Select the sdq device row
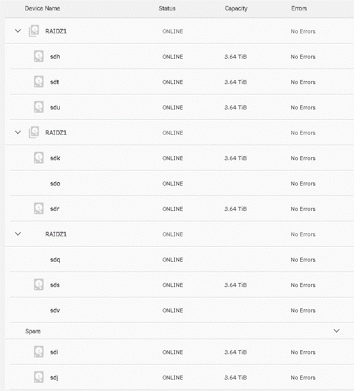The height and width of the screenshot is (391, 354). coord(182,259)
